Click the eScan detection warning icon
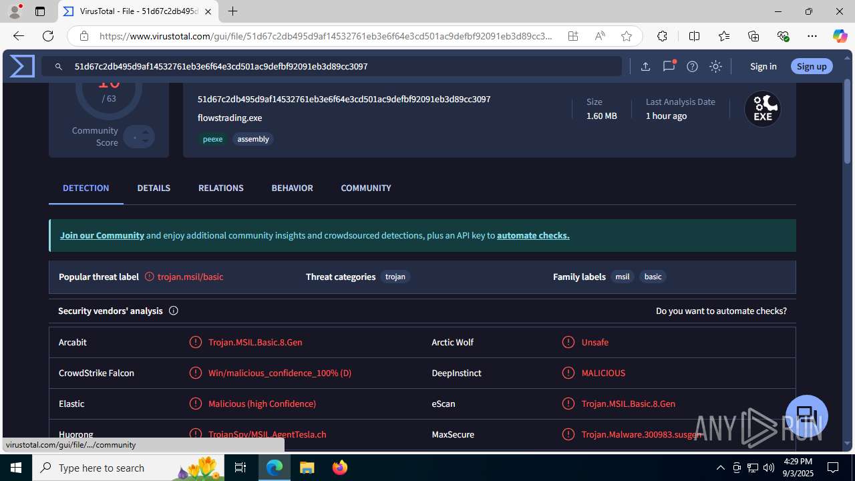This screenshot has width=855, height=481. coord(568,404)
